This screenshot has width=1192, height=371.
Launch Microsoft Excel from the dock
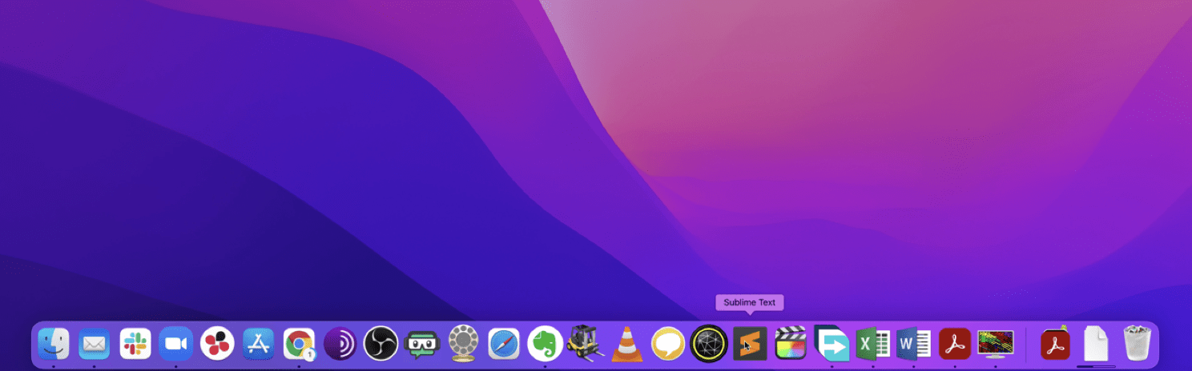point(872,344)
